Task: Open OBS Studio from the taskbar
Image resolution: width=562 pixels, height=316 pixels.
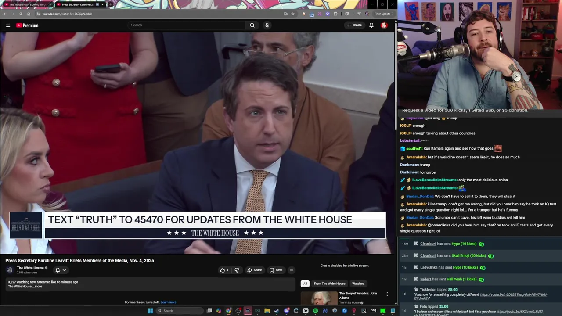Action: point(238,311)
